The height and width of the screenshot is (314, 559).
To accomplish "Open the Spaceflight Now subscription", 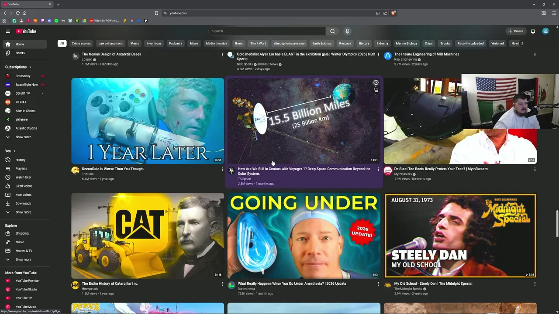I will click(x=24, y=85).
